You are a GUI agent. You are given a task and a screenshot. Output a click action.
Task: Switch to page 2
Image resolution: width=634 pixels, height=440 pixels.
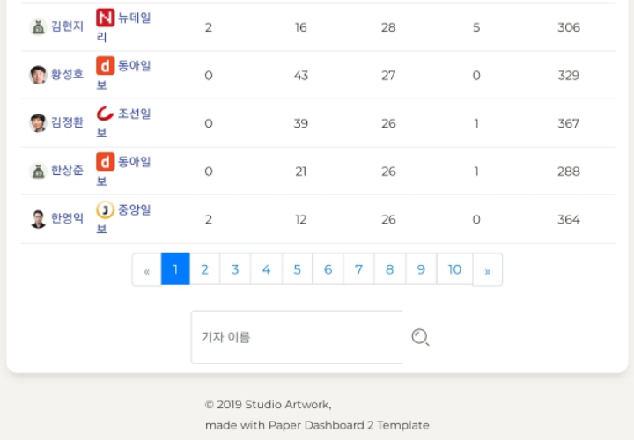click(x=204, y=269)
